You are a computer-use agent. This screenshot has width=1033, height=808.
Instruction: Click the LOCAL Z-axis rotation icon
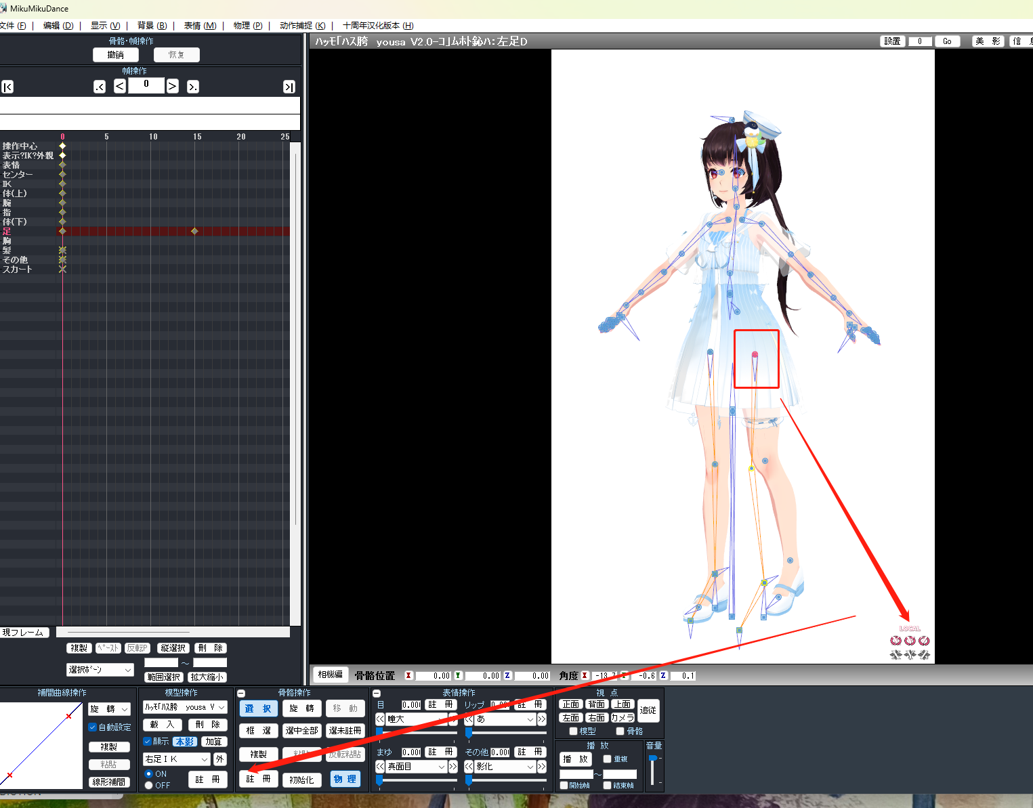click(x=924, y=640)
